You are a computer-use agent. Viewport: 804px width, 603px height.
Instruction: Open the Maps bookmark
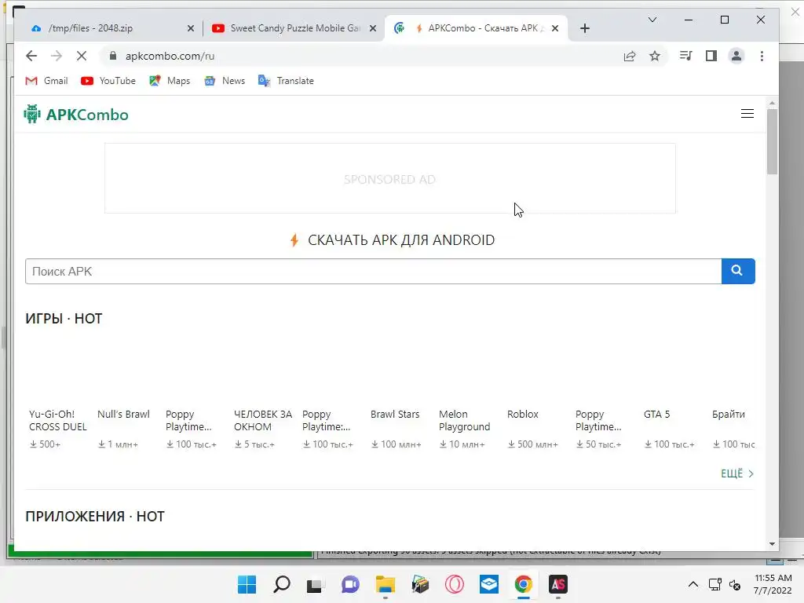pyautogui.click(x=170, y=81)
